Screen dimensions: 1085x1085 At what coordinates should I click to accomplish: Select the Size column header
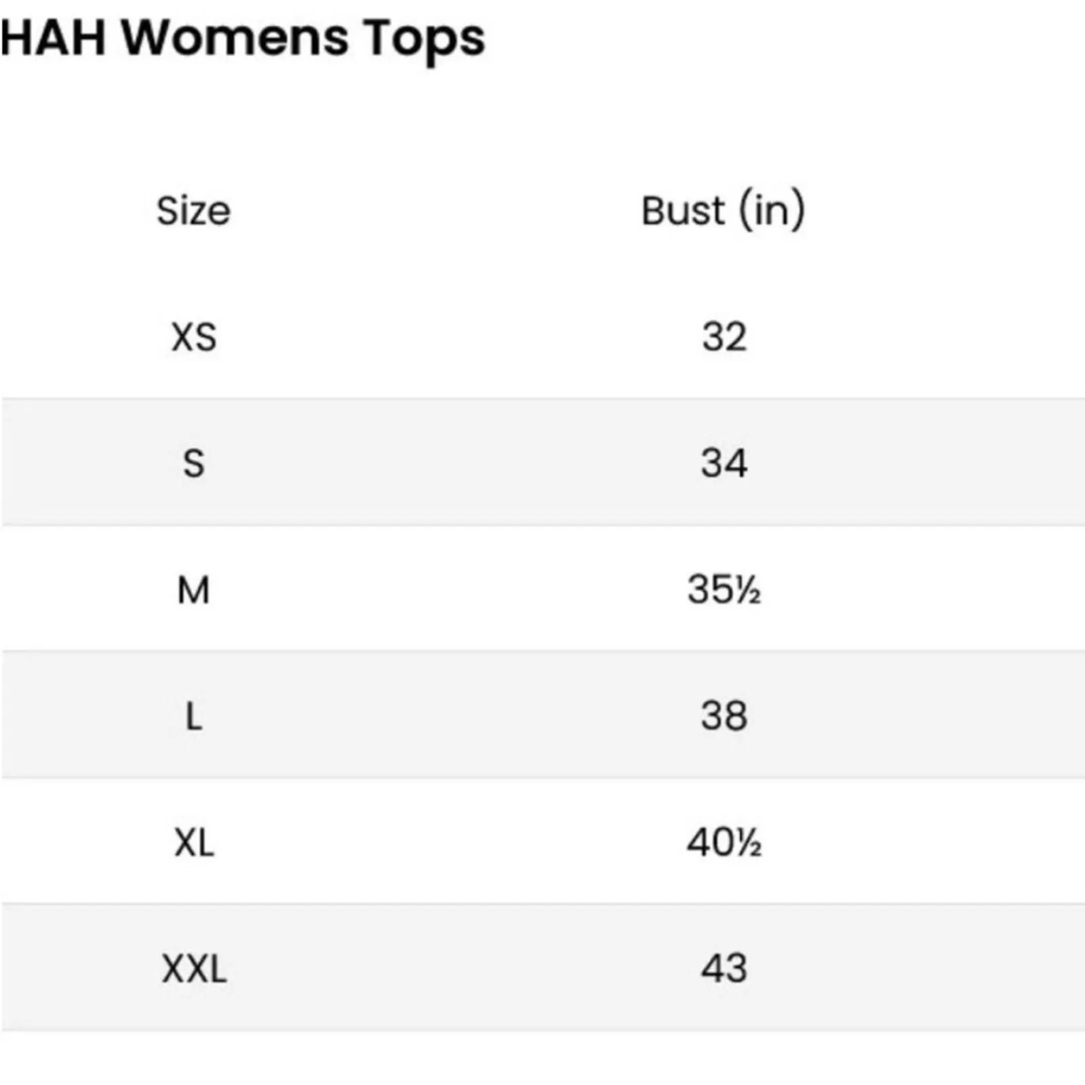click(x=194, y=211)
